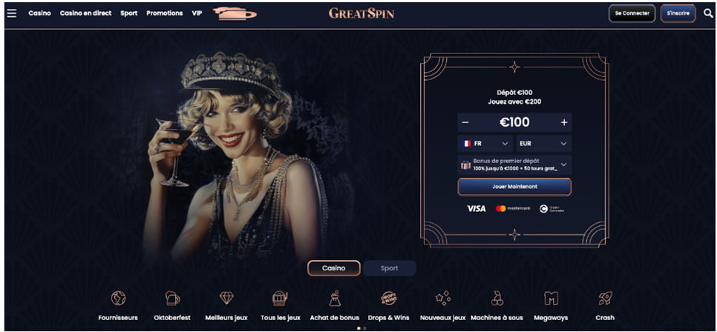Open the Fournisseurs globe icon
Screen dimensions: 717x332
[x=119, y=298]
